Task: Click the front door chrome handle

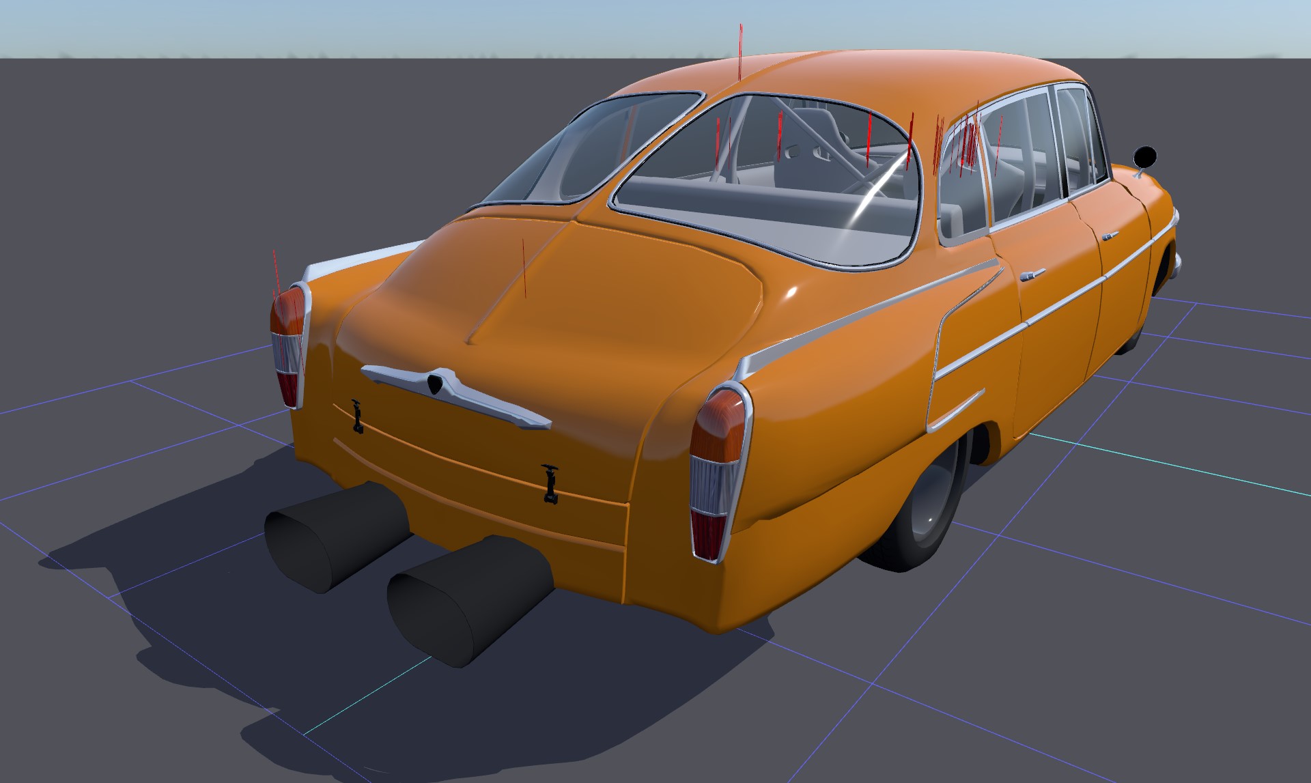Action: (x=1110, y=236)
